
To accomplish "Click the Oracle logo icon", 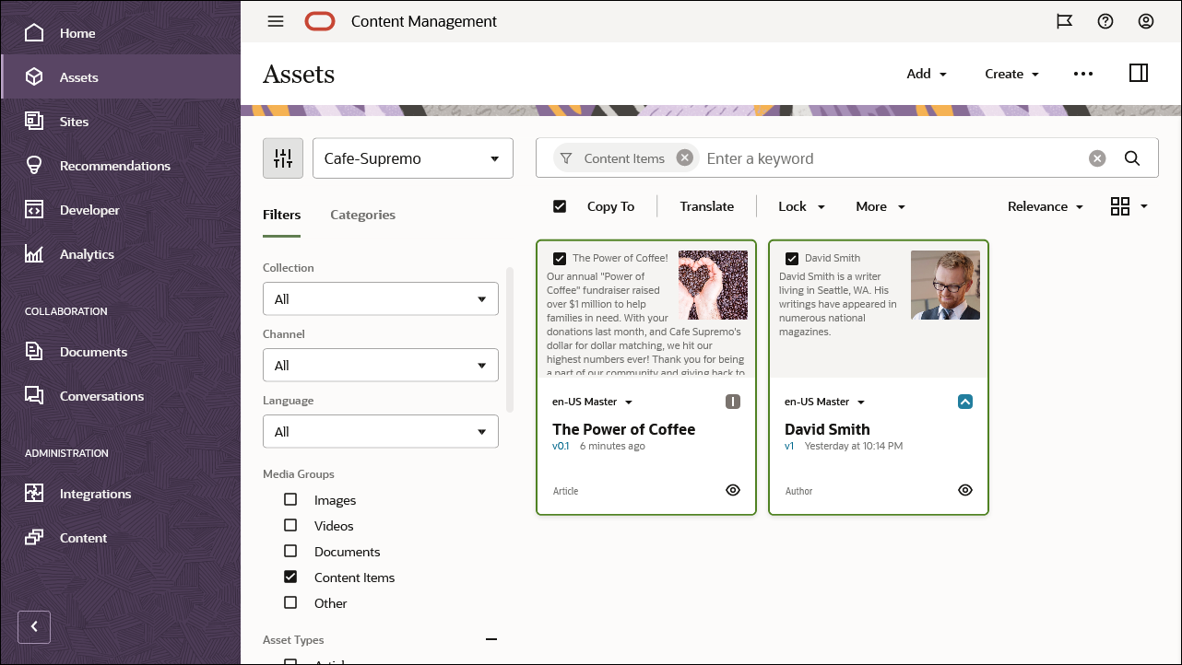I will pyautogui.click(x=320, y=21).
